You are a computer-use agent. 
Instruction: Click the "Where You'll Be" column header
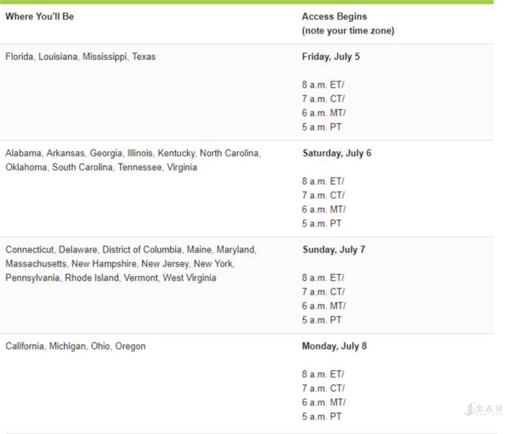tap(40, 16)
